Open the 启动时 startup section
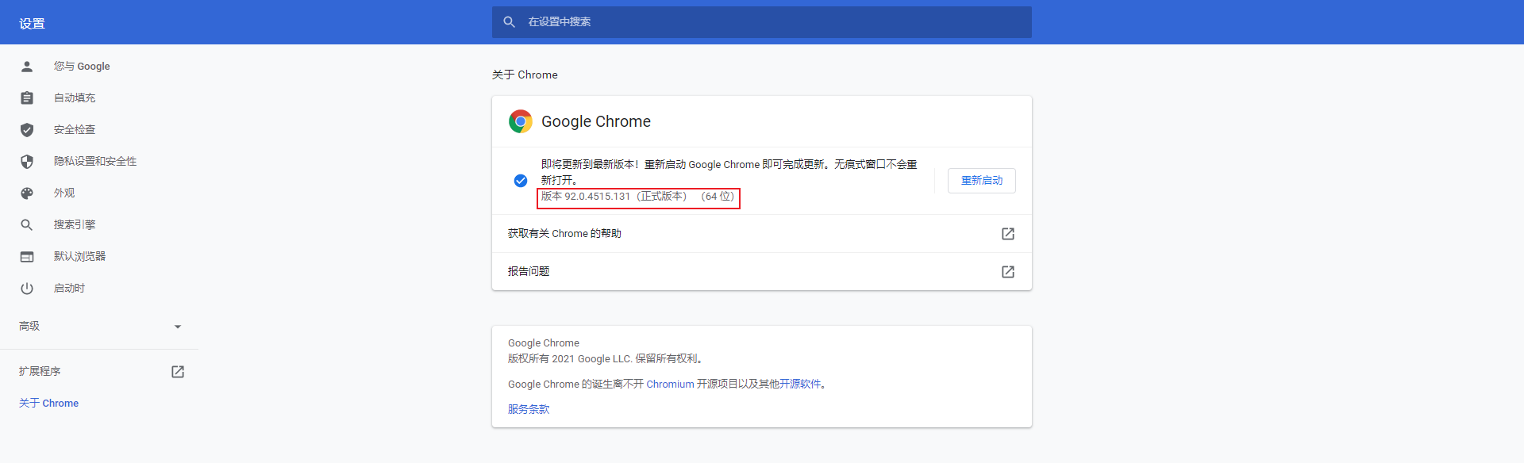The height and width of the screenshot is (463, 1524). [69, 289]
